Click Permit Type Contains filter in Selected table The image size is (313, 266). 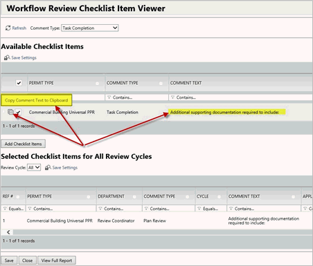(61, 209)
